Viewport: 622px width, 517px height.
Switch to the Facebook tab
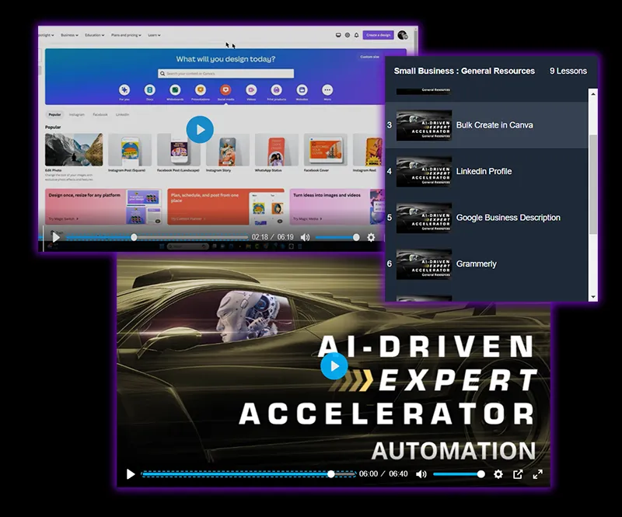(x=100, y=114)
